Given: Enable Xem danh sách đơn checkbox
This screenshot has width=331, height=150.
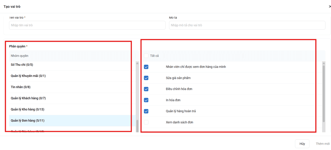Looking at the screenshot, I should coord(146,122).
